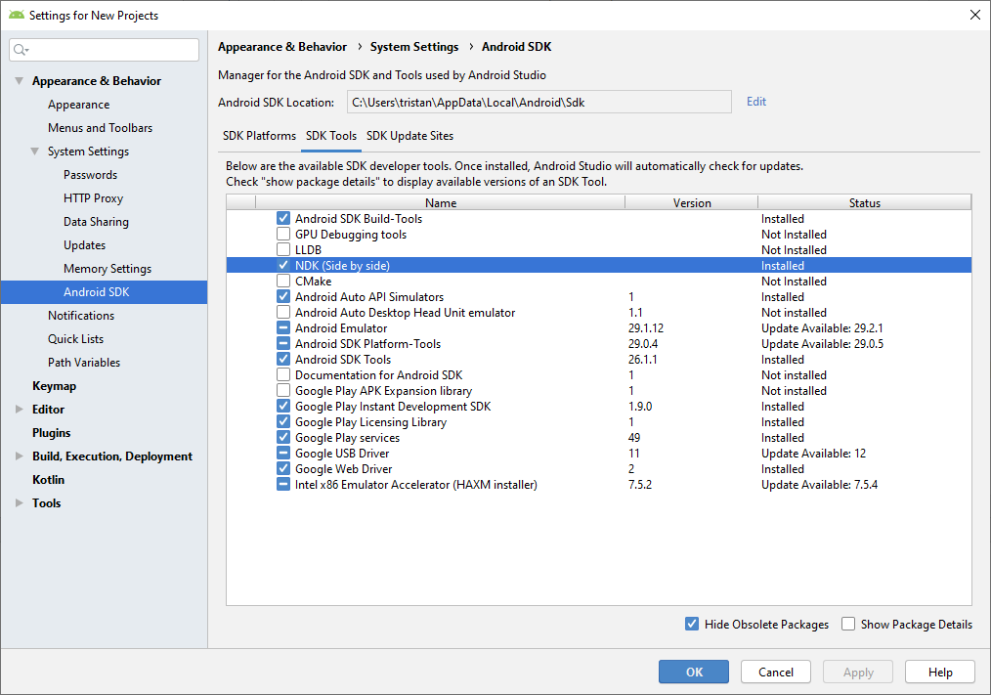Disable Hide Obsolete Packages option
Screen dimensions: 991x695
click(x=692, y=625)
